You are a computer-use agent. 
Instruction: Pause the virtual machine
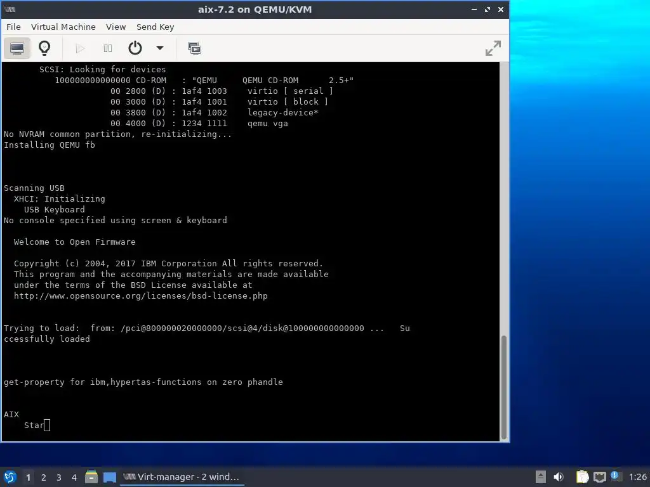[x=108, y=48]
